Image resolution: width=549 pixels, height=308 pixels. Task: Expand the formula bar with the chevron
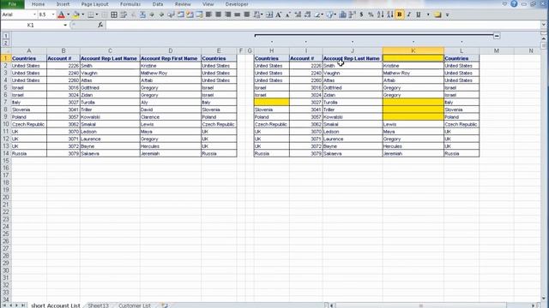coord(543,25)
